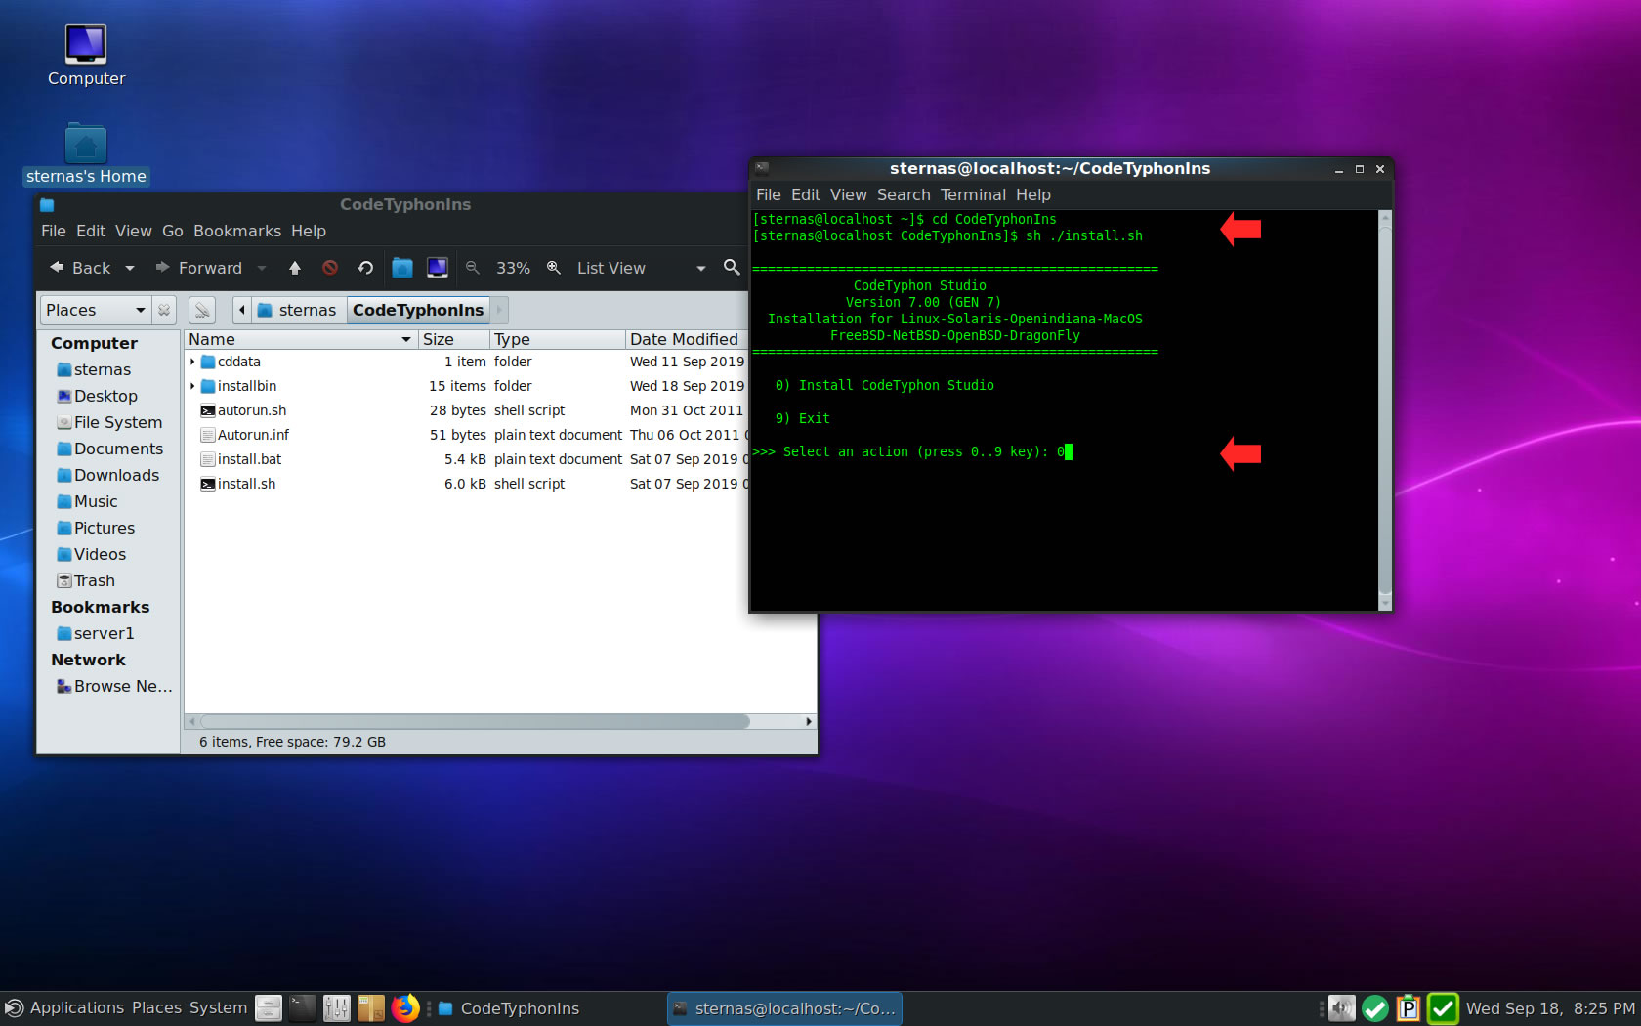Go up to parent folder in file manager
1641x1026 pixels.
pos(295,268)
